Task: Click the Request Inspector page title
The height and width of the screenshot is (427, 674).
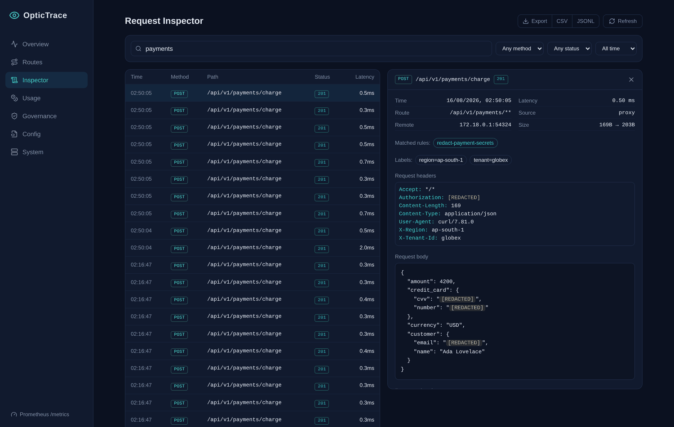Action: click(164, 21)
